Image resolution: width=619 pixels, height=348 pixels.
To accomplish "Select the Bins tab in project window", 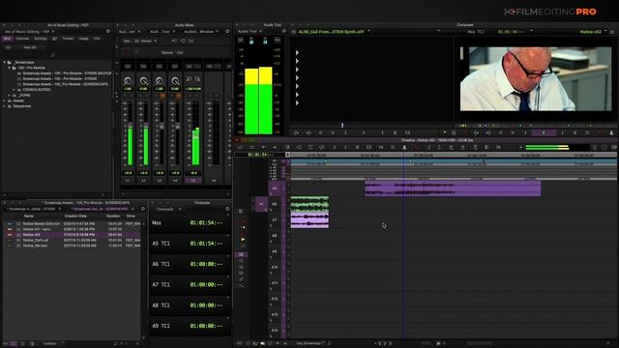I will tap(7, 39).
